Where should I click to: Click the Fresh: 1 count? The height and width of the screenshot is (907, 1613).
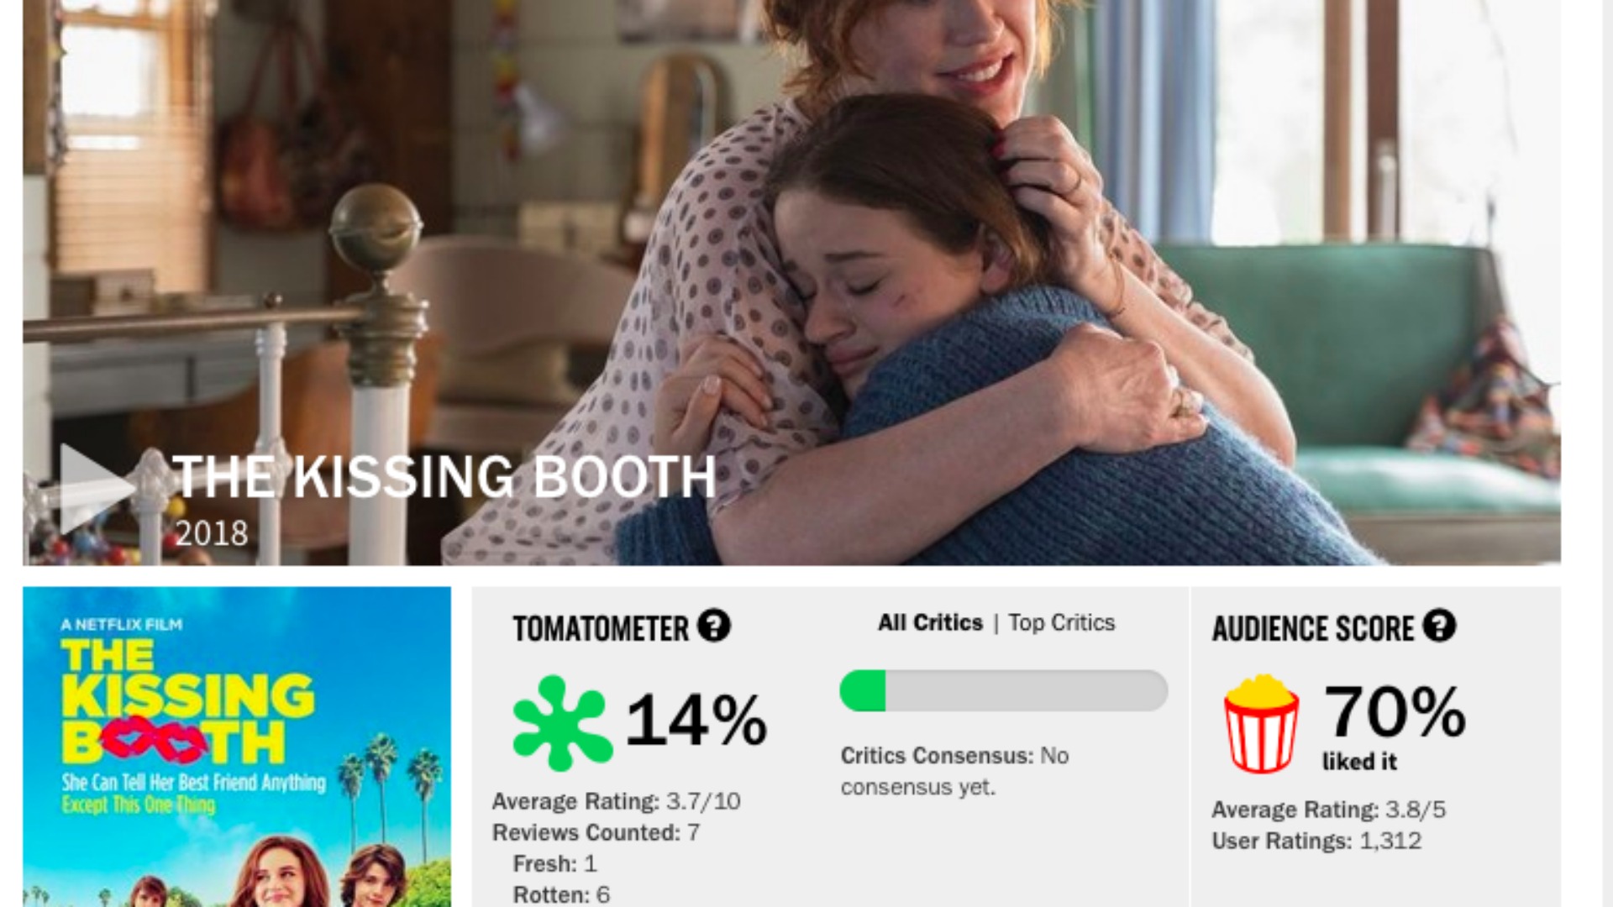[554, 863]
